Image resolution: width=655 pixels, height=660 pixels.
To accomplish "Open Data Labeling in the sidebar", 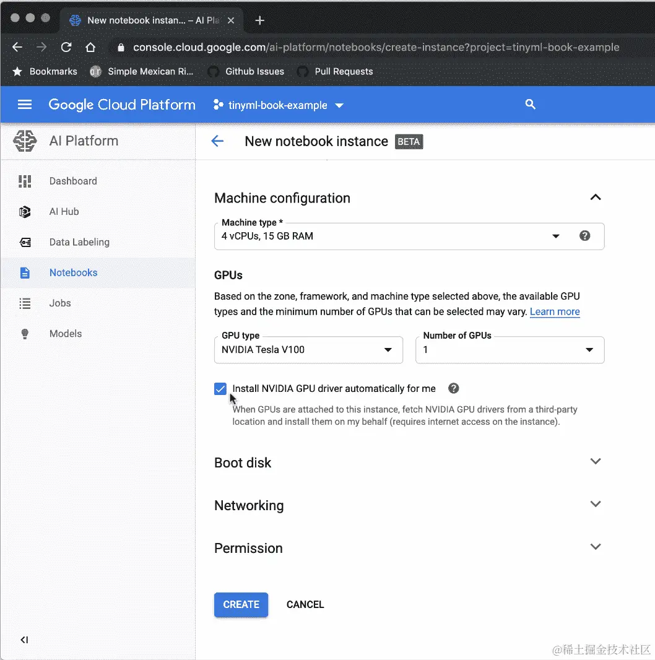I will [98, 242].
